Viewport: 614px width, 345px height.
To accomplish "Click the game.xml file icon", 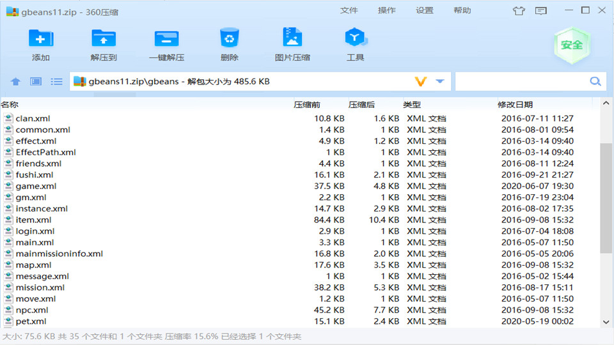I will coord(8,186).
